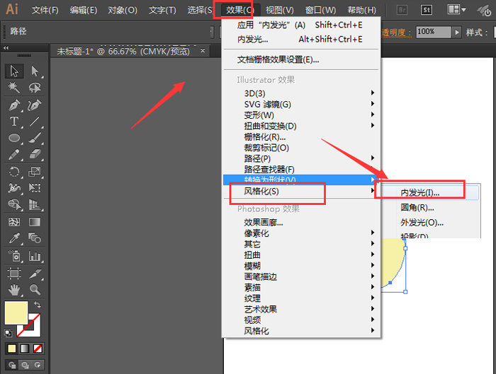
Task: Select the Mesh tool
Action: pyautogui.click(x=14, y=222)
